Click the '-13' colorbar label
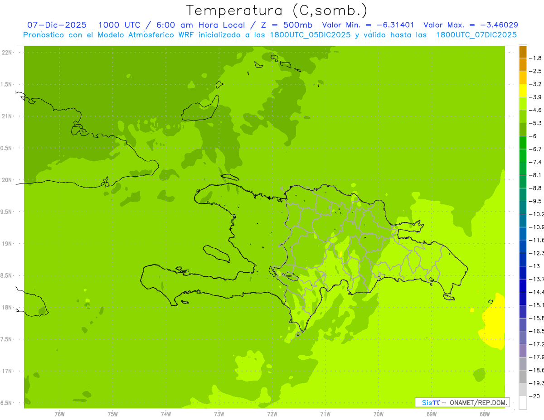This screenshot has height=420, width=544. point(535,266)
